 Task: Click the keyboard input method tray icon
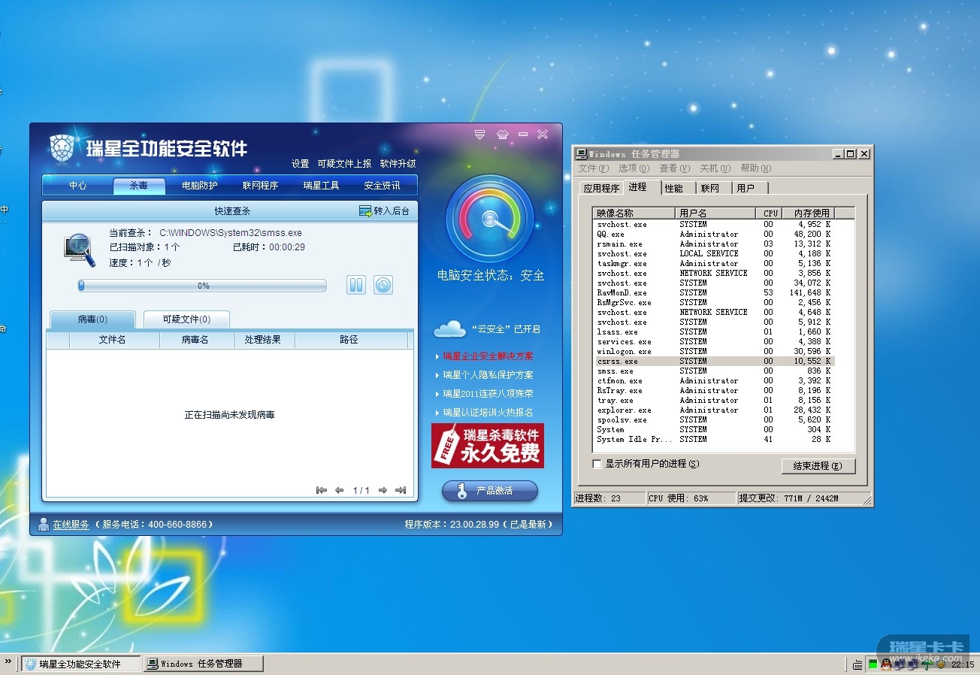coord(858,664)
